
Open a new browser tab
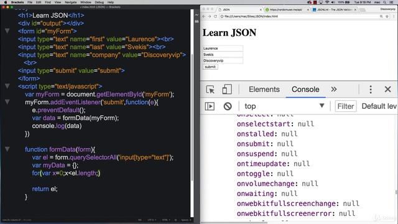(x=363, y=10)
